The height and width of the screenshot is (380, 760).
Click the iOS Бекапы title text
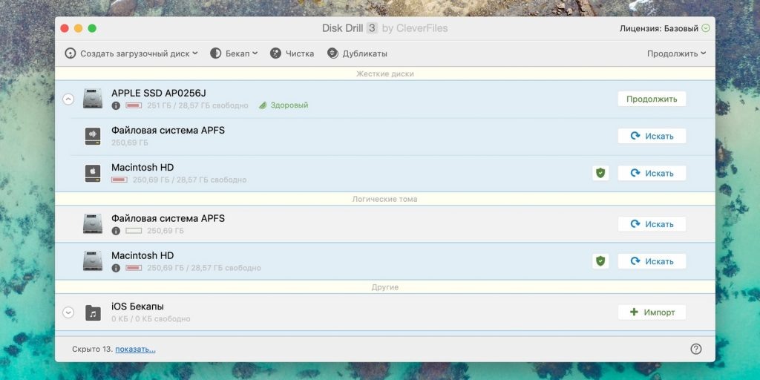tap(137, 307)
